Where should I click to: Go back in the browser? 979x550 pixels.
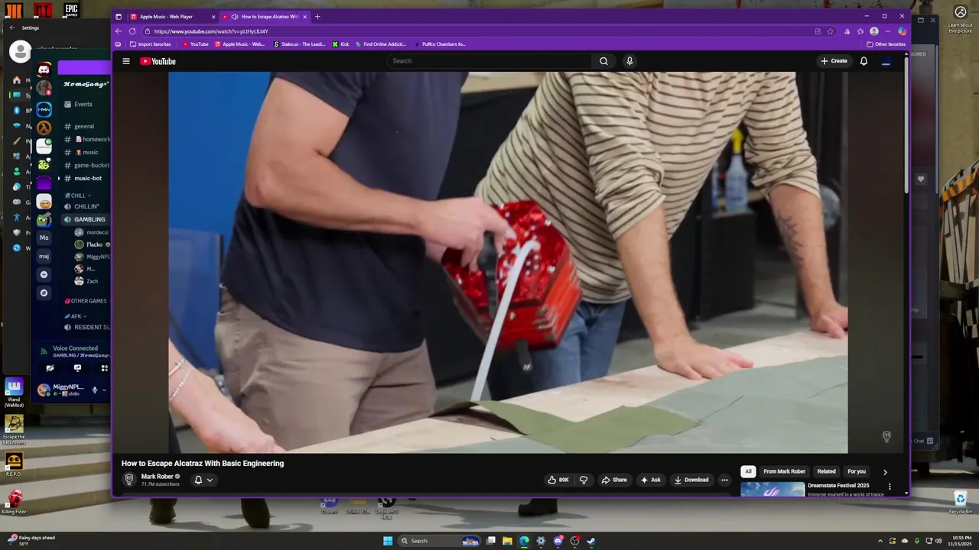(118, 31)
